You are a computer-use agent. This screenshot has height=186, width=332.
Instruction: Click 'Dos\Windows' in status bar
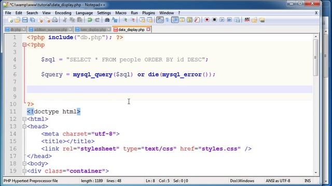[x=242, y=181]
